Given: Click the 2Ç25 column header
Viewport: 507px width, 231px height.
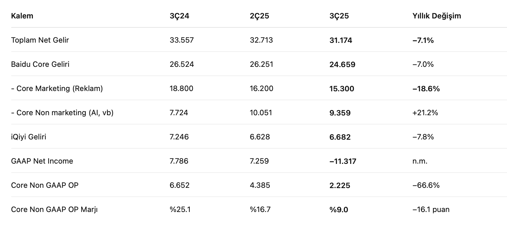Looking at the screenshot, I should point(259,16).
